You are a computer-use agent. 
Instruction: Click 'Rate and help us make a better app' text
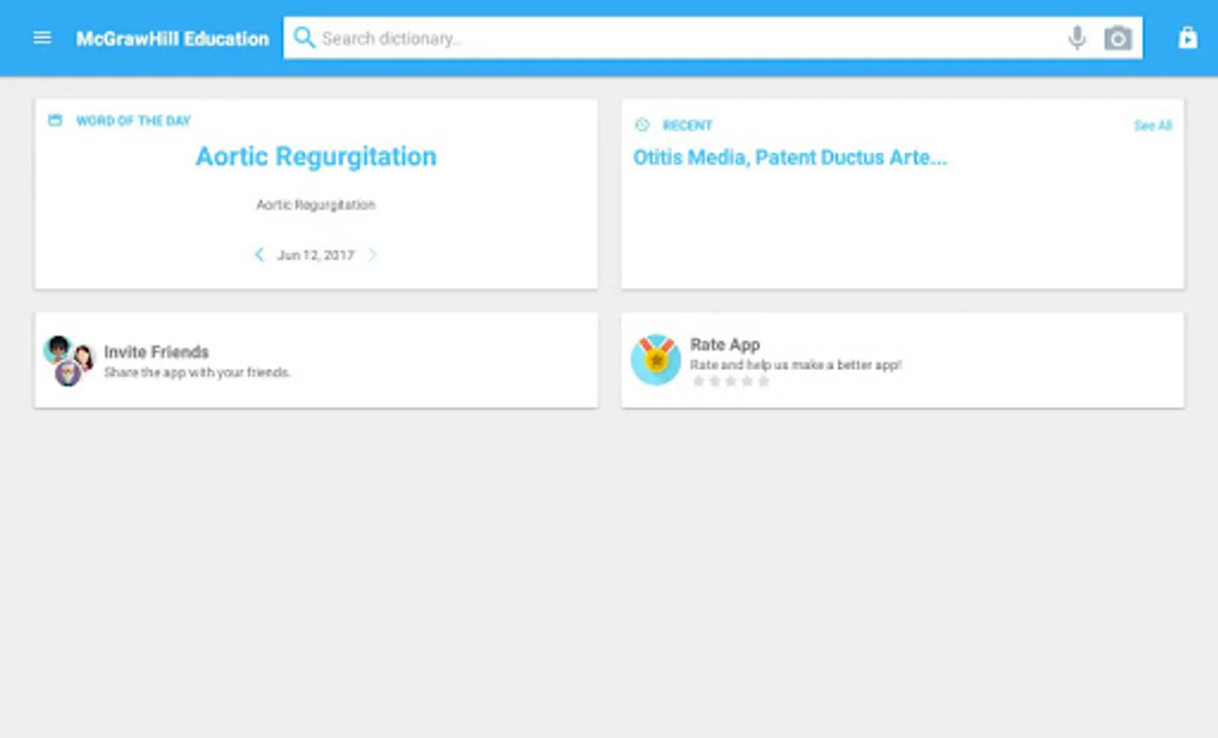[795, 365]
